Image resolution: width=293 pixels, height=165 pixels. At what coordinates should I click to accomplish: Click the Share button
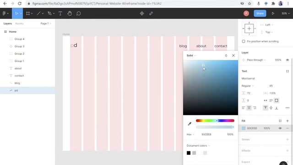tap(260, 13)
